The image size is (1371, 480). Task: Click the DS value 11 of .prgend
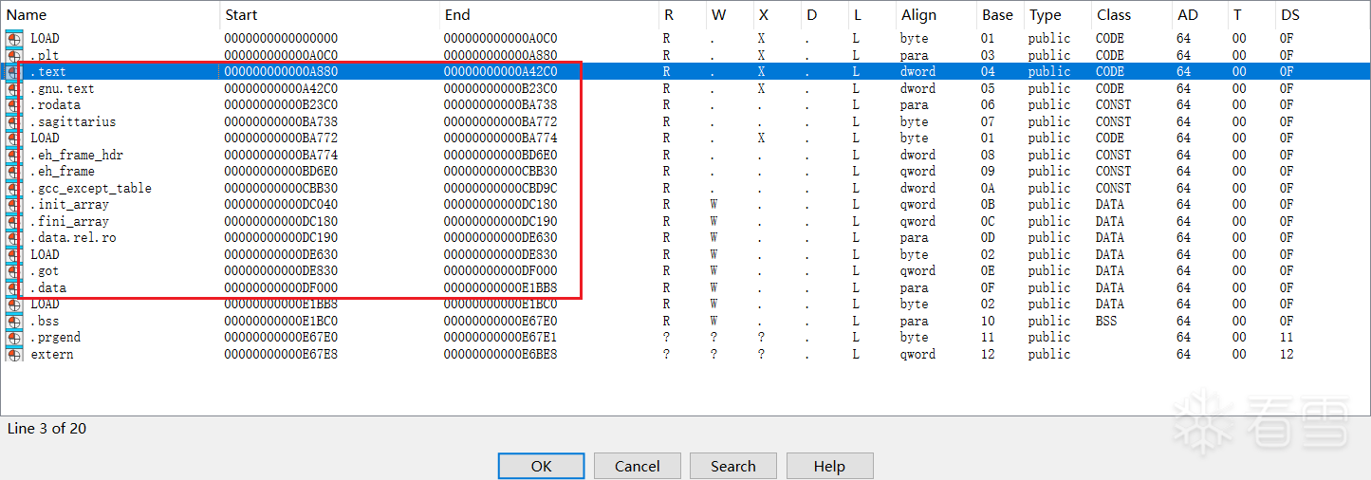(x=1287, y=337)
